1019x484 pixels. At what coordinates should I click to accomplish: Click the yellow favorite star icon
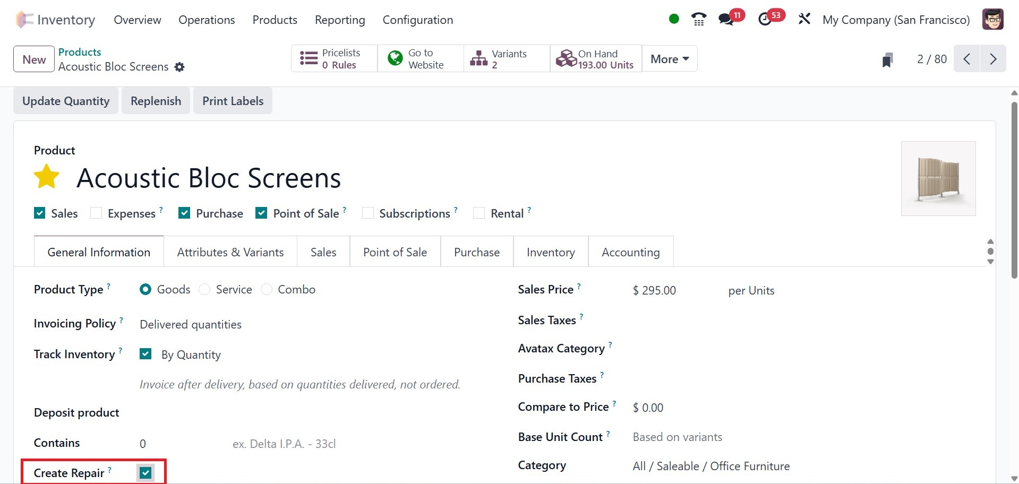click(x=47, y=177)
